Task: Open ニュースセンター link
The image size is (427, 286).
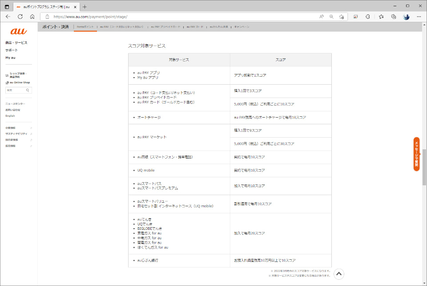Action: [x=15, y=104]
